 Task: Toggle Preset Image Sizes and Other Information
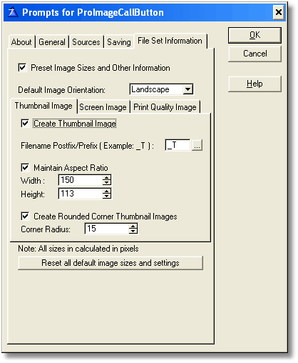[x=22, y=68]
